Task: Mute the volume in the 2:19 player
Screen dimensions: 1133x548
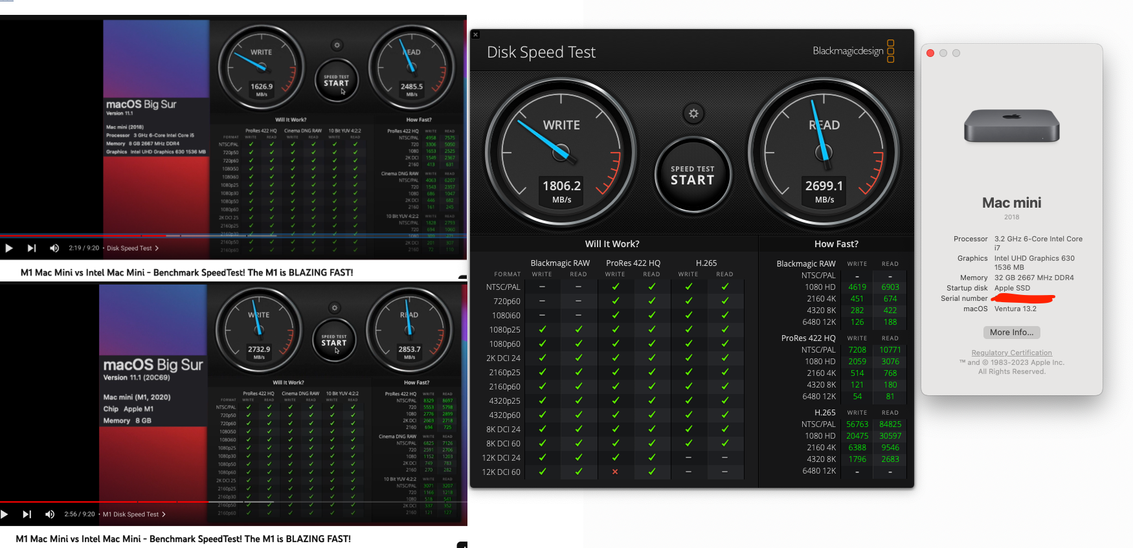Action: pyautogui.click(x=54, y=248)
